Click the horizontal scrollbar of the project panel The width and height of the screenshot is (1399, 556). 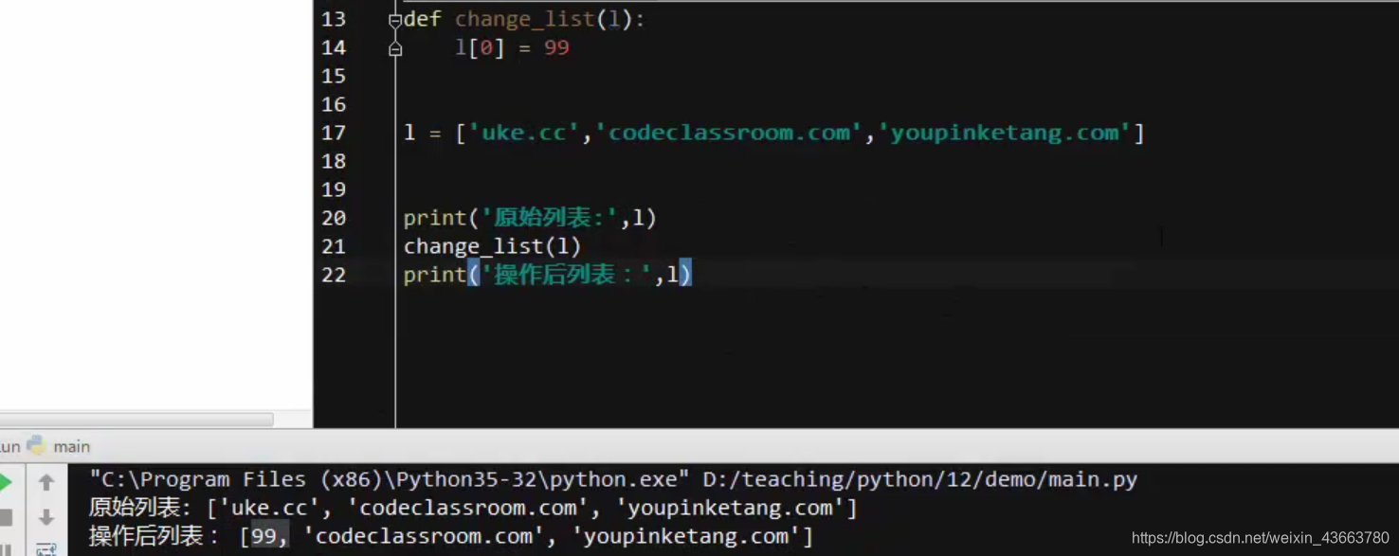click(x=136, y=419)
